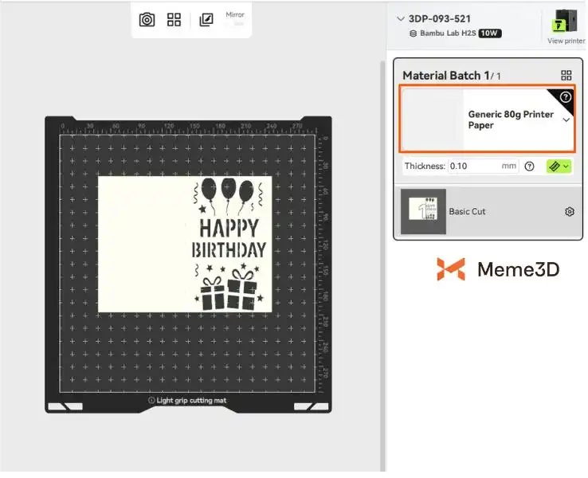Open View printer

[566, 25]
